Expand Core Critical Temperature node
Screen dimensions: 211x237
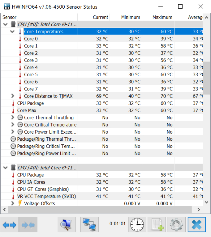13,125
